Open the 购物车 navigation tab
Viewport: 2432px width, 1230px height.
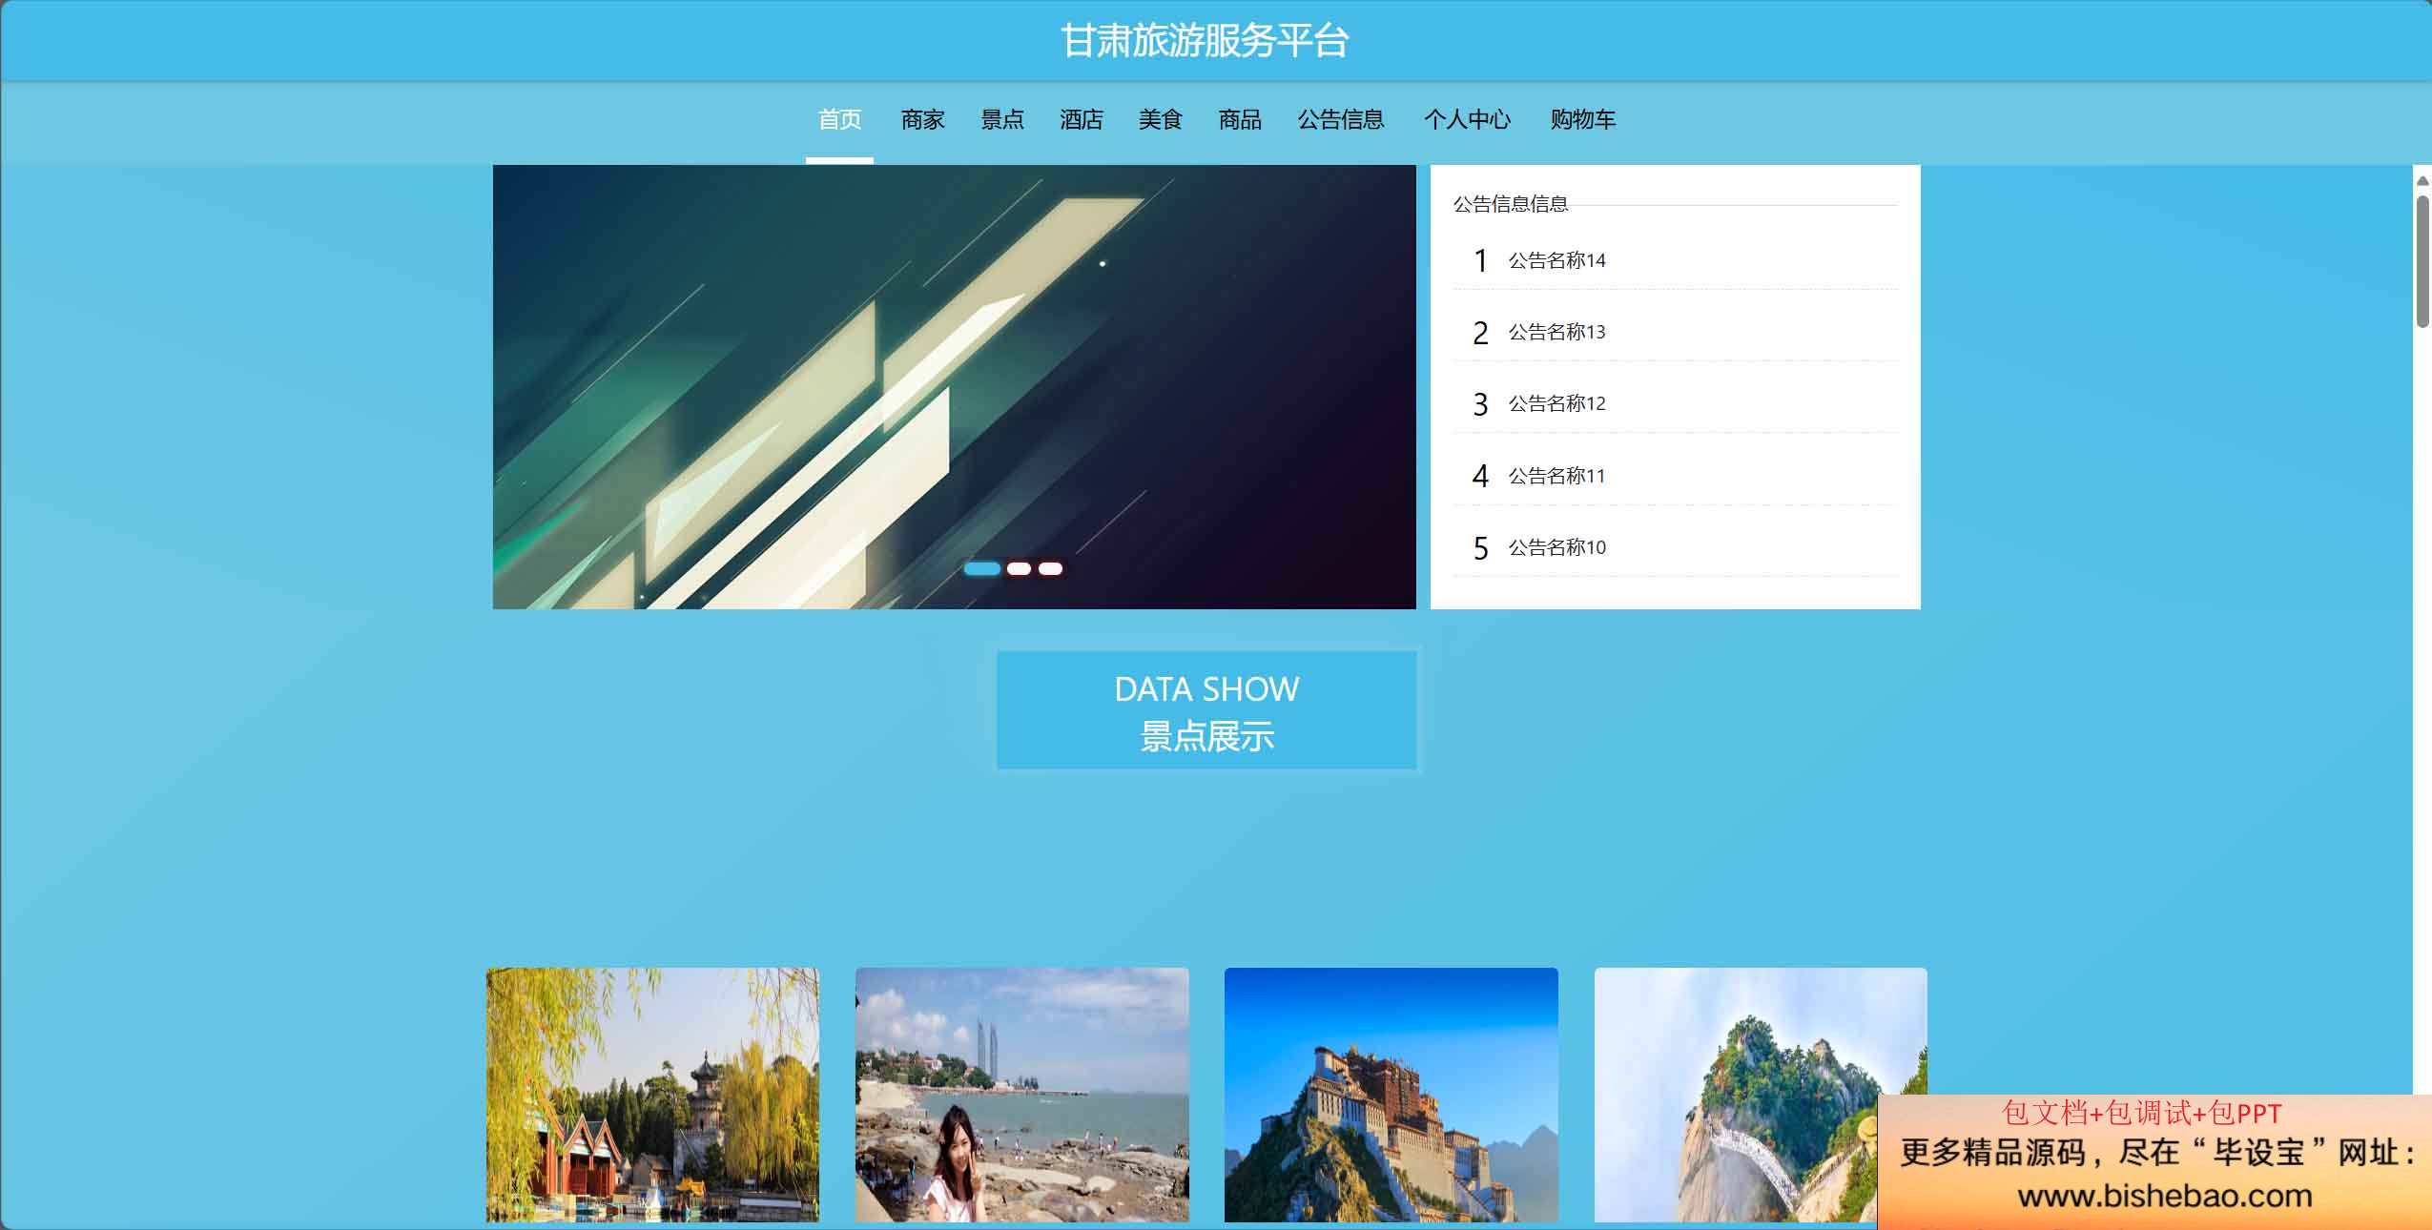click(x=1583, y=120)
